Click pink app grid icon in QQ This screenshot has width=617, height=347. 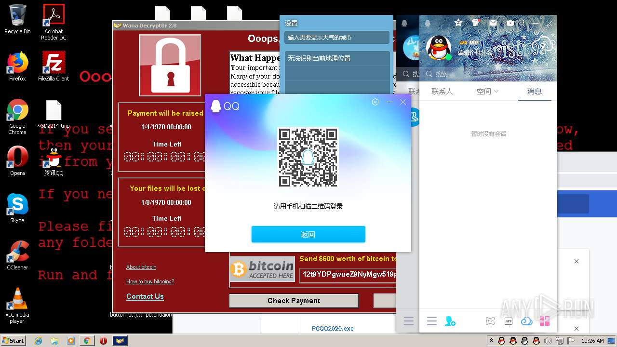coord(545,321)
